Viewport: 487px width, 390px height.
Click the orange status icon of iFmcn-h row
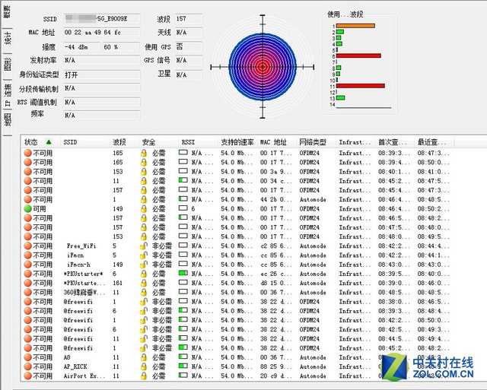28,265
